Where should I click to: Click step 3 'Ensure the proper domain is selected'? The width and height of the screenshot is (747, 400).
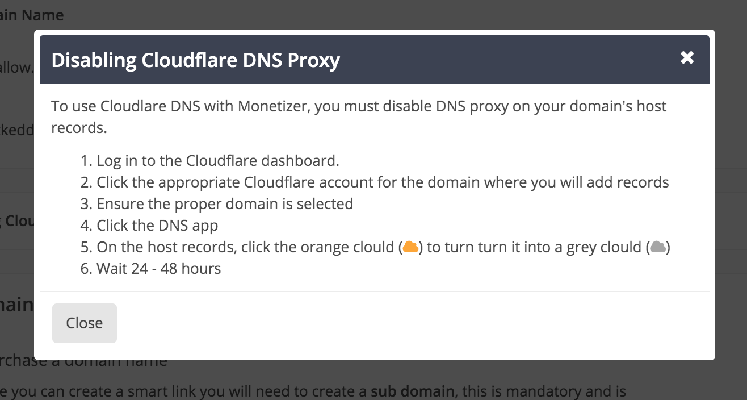(225, 204)
